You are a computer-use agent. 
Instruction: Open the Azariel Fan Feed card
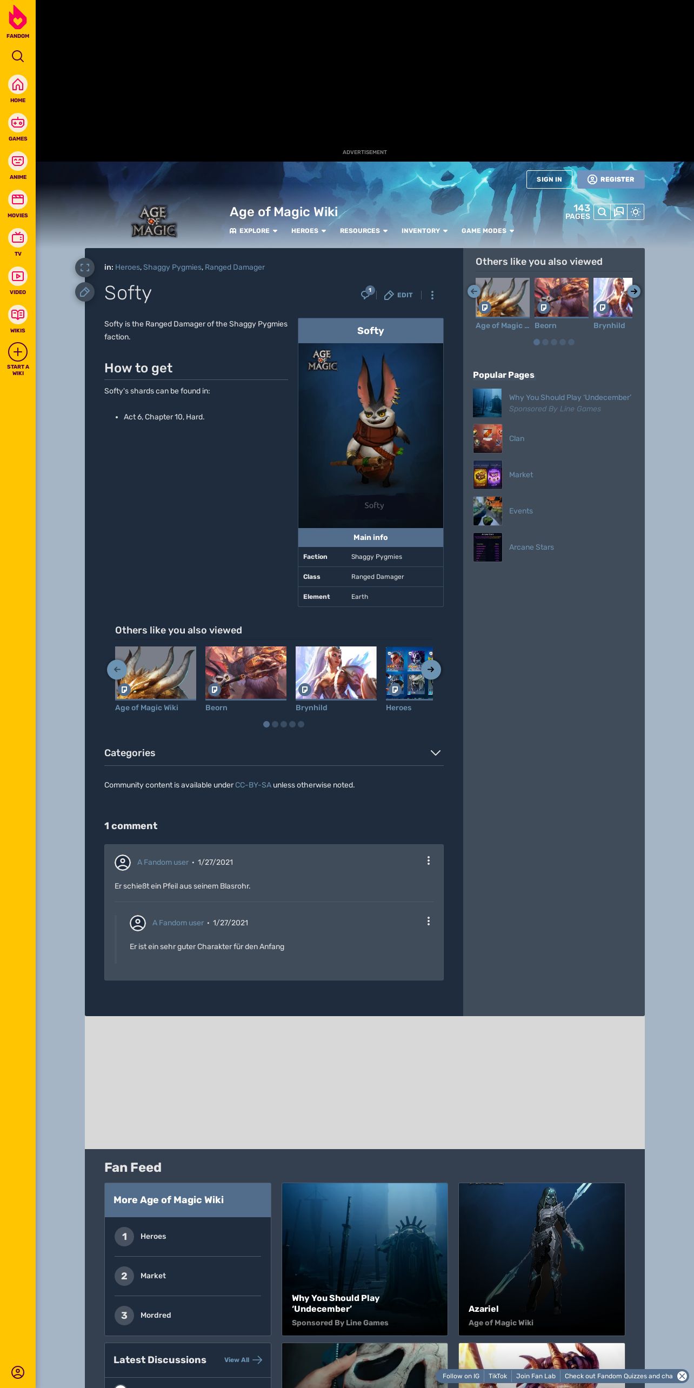(542, 1259)
